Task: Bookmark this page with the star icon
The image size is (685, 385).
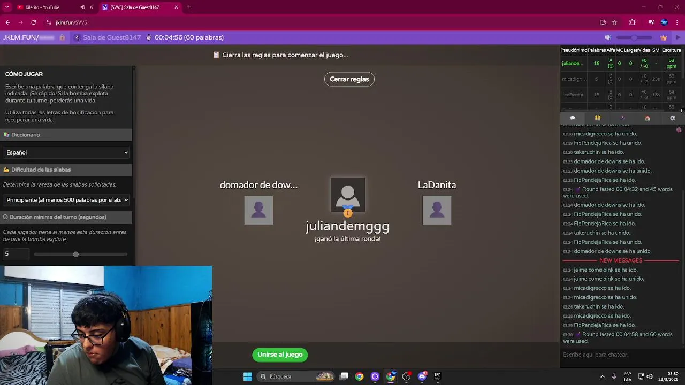Action: click(614, 22)
